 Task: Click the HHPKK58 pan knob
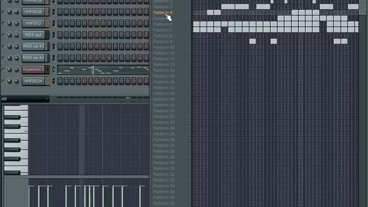tap(9, 11)
